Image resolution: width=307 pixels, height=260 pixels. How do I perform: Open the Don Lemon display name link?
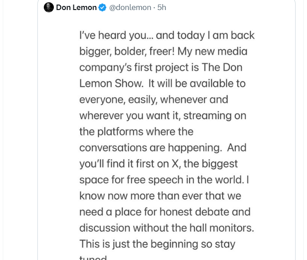[x=76, y=8]
